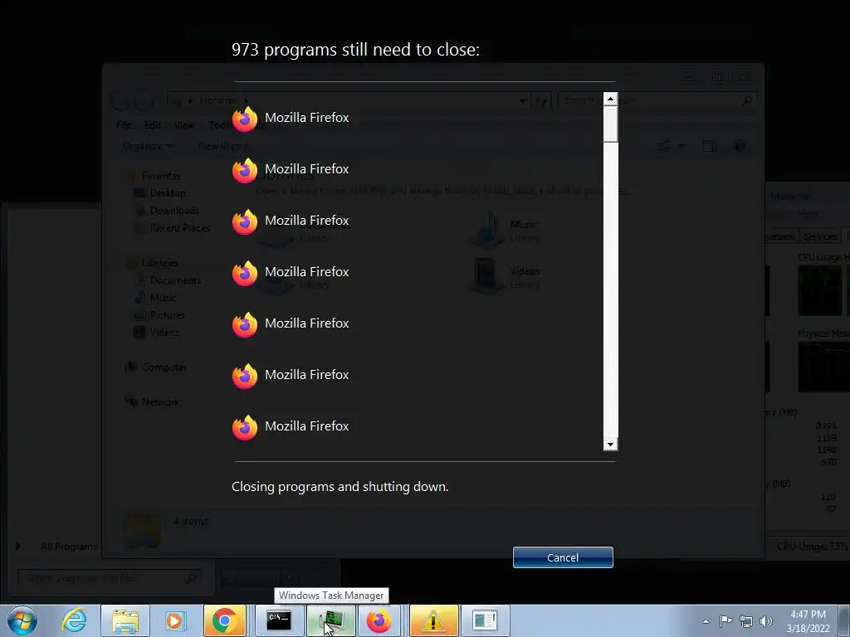Open the clock showing 4:47 PM
Image resolution: width=850 pixels, height=637 pixels.
point(808,620)
